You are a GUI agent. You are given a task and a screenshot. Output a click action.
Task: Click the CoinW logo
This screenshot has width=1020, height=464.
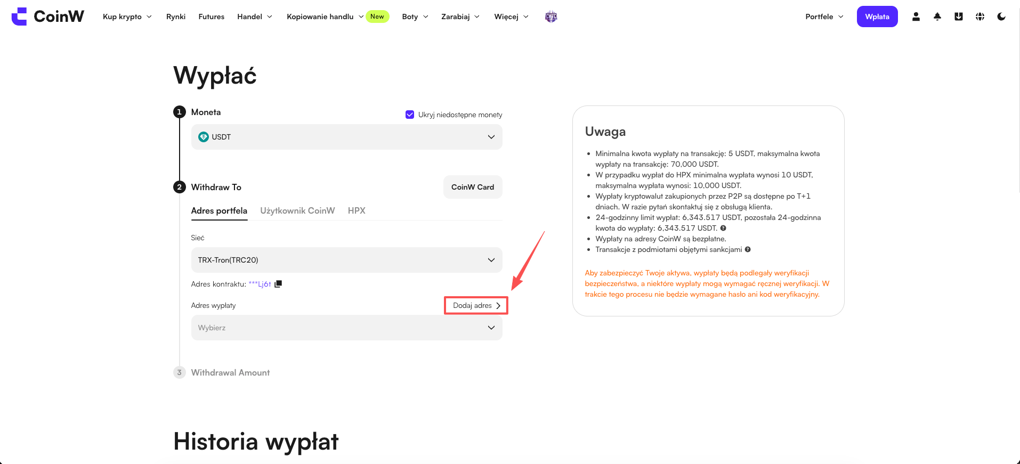click(47, 17)
